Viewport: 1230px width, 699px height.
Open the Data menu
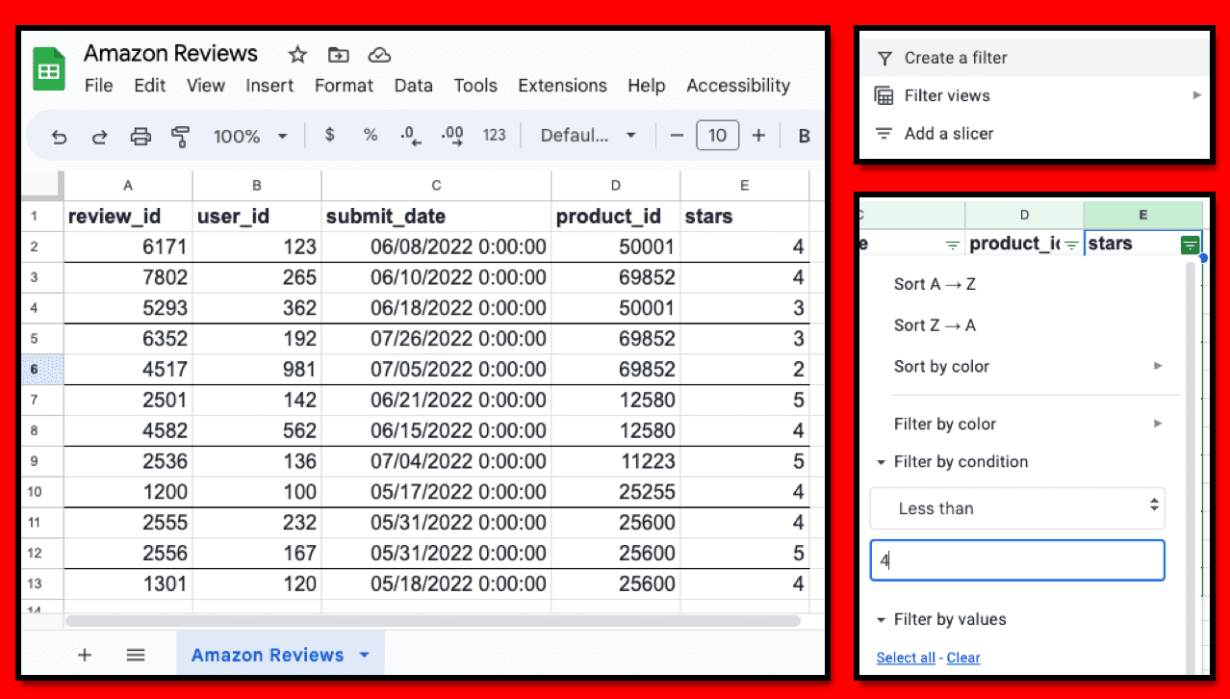(413, 86)
